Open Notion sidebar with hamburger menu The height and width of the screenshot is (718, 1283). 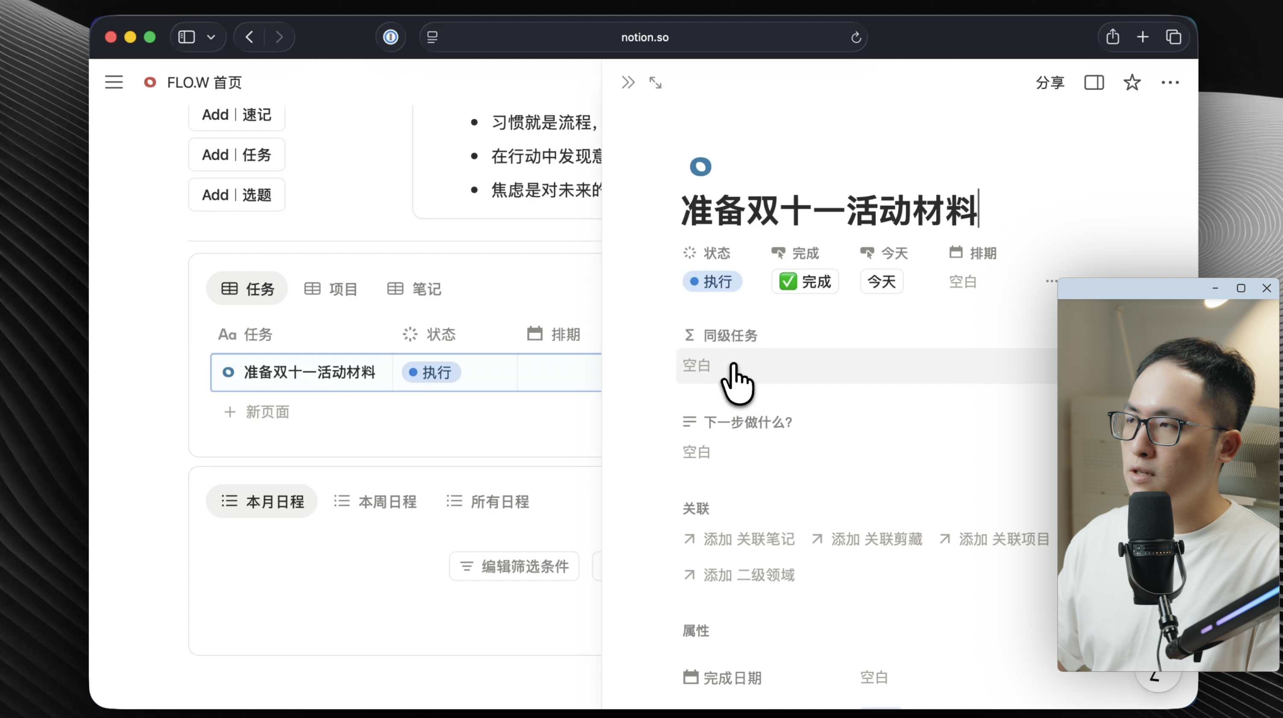(x=114, y=82)
